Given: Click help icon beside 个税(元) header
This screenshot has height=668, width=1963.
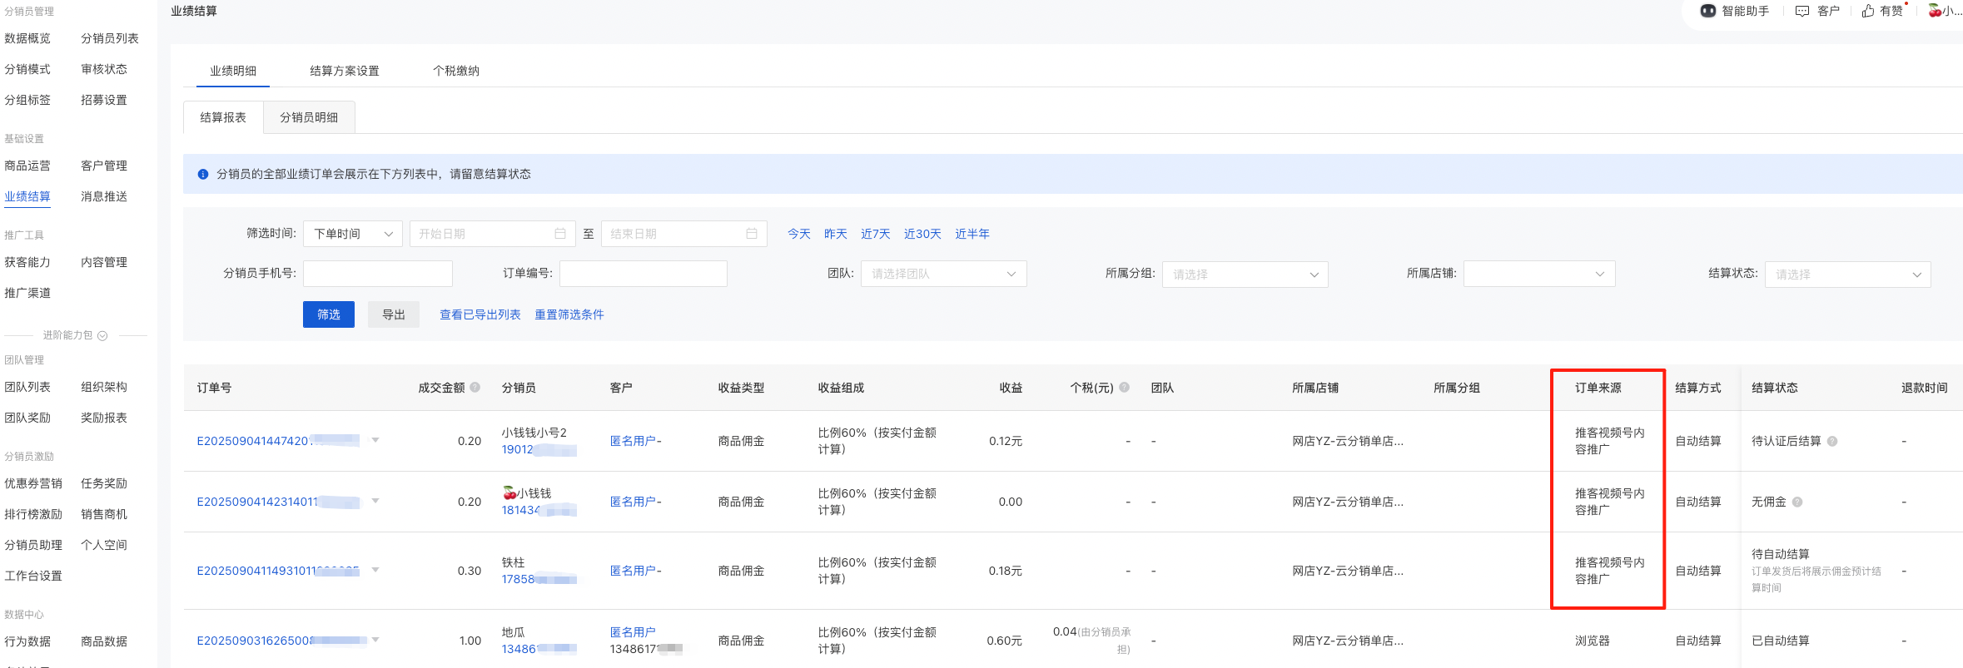Looking at the screenshot, I should pos(1125,387).
